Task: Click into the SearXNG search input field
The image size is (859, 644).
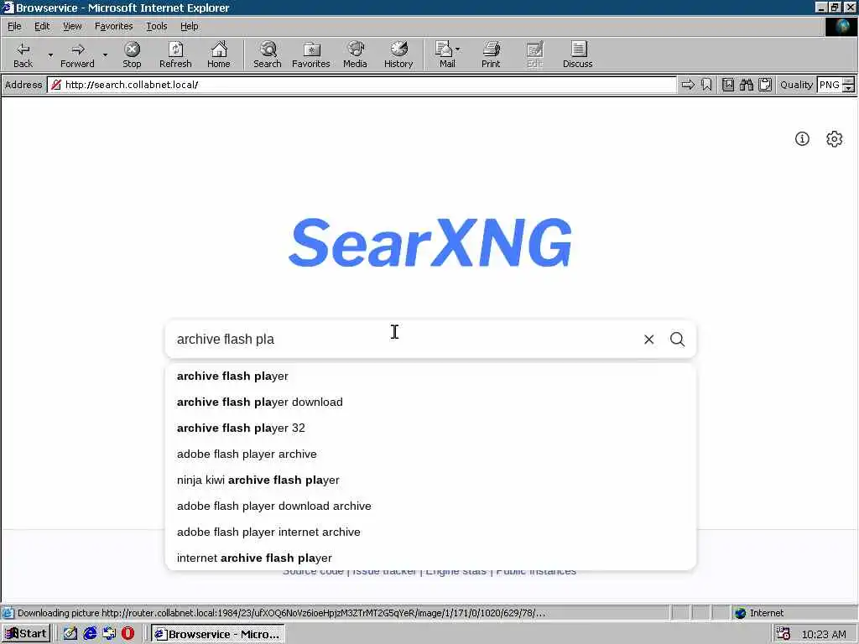Action: pyautogui.click(x=405, y=340)
